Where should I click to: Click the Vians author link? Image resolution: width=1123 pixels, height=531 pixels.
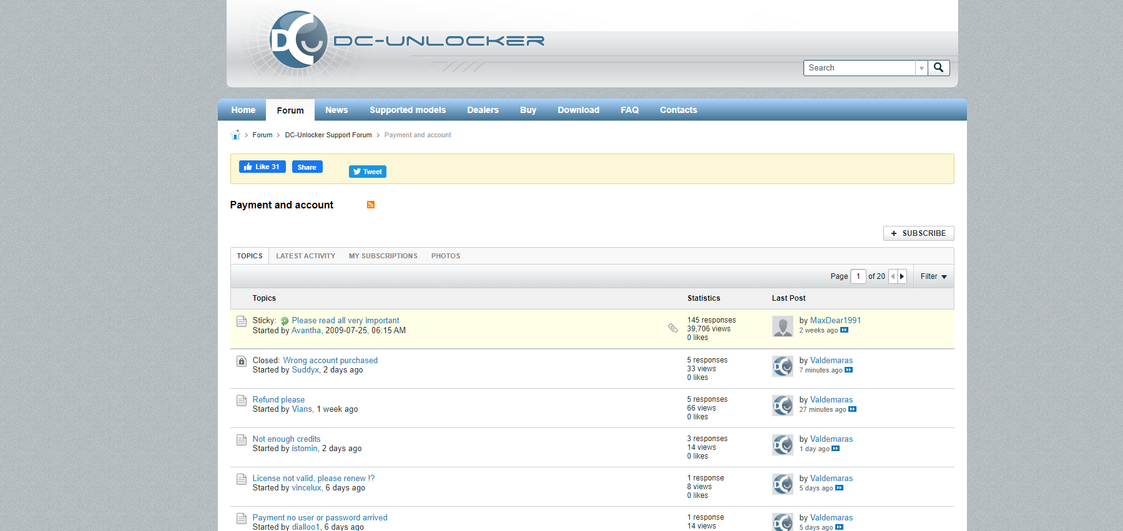point(302,409)
